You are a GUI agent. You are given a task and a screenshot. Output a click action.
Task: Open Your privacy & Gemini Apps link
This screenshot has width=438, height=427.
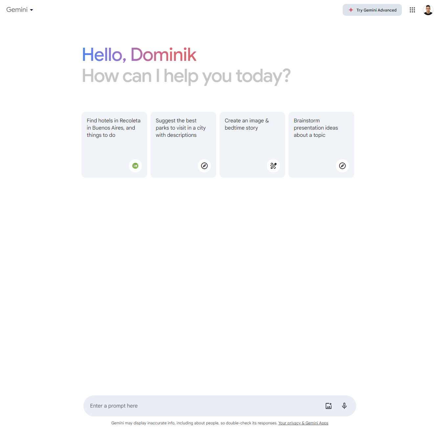(303, 423)
